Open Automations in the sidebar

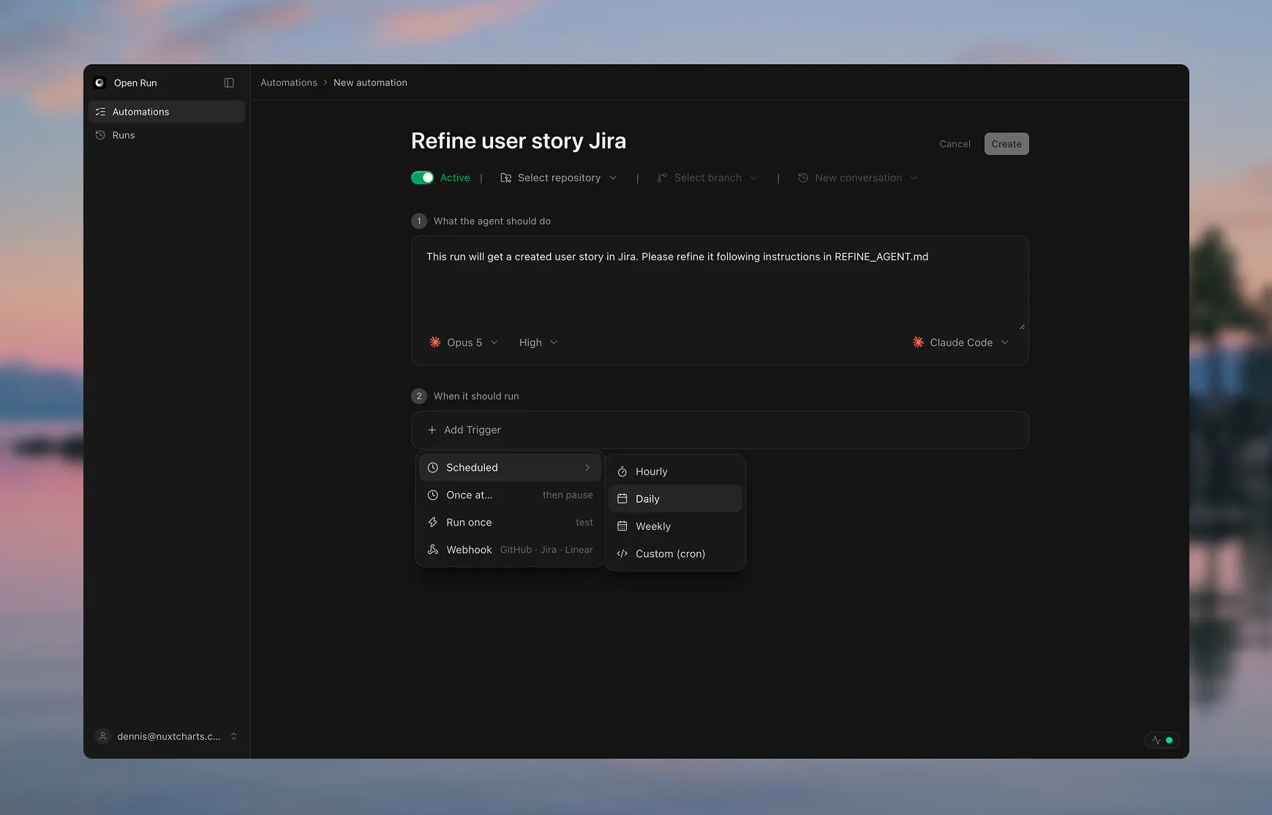tap(167, 112)
